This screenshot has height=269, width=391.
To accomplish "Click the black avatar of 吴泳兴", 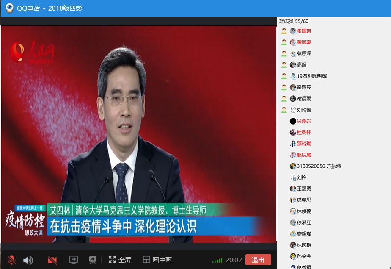I will (293, 121).
